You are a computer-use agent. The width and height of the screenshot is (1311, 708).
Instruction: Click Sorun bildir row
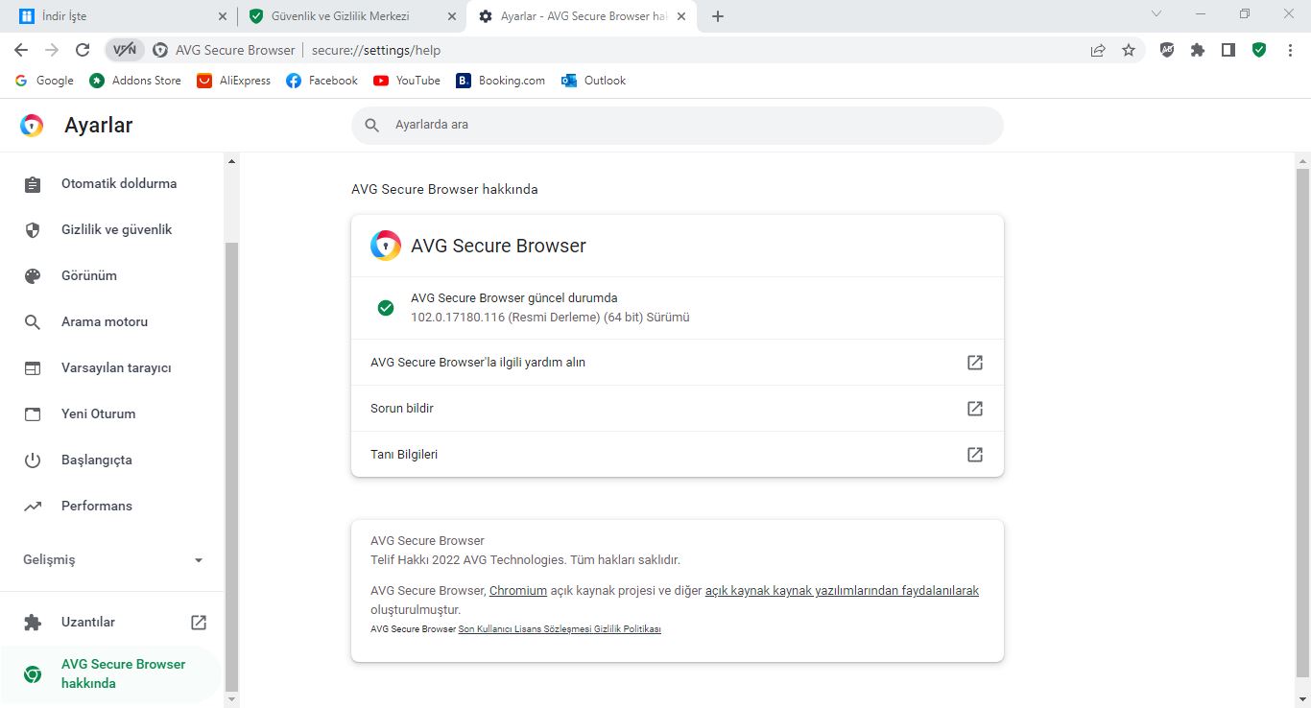click(678, 409)
